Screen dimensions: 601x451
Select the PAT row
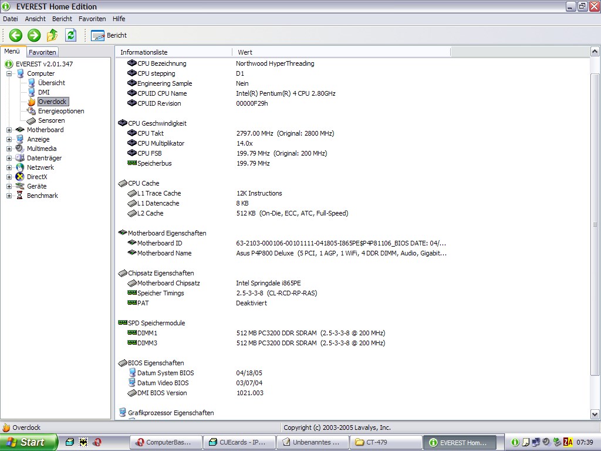pyautogui.click(x=283, y=303)
